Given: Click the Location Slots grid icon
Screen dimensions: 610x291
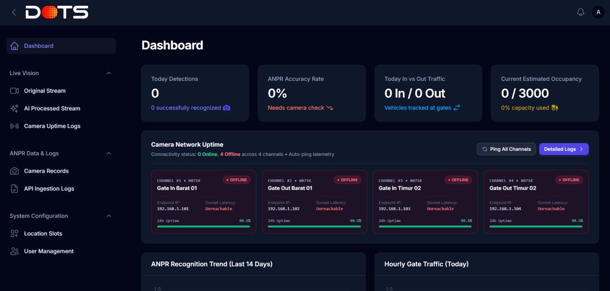Looking at the screenshot, I should pos(14,233).
